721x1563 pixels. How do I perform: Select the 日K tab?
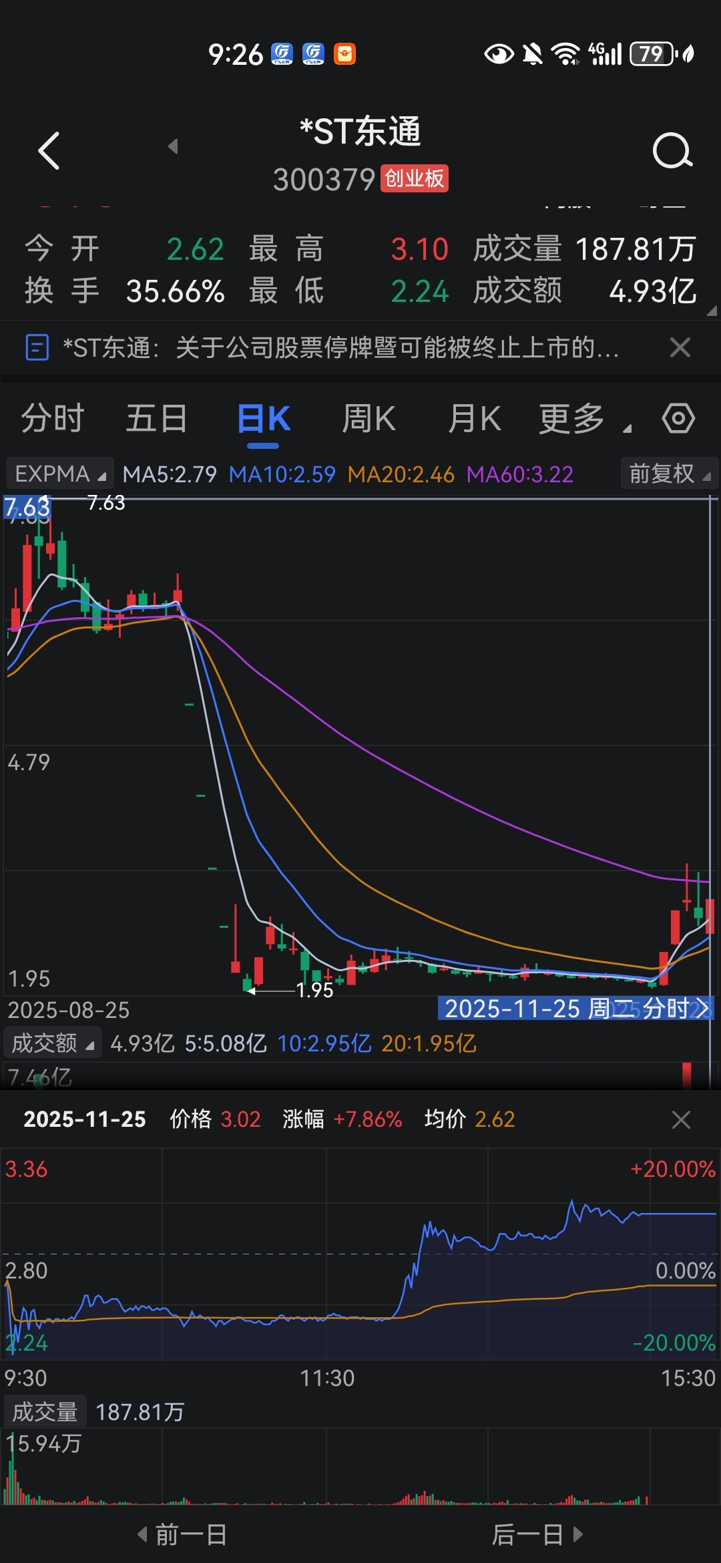[x=263, y=419]
